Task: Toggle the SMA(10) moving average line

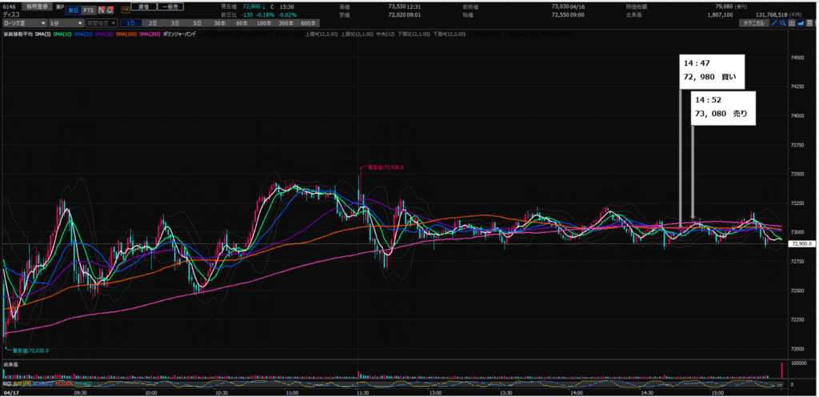Action: tap(62, 34)
